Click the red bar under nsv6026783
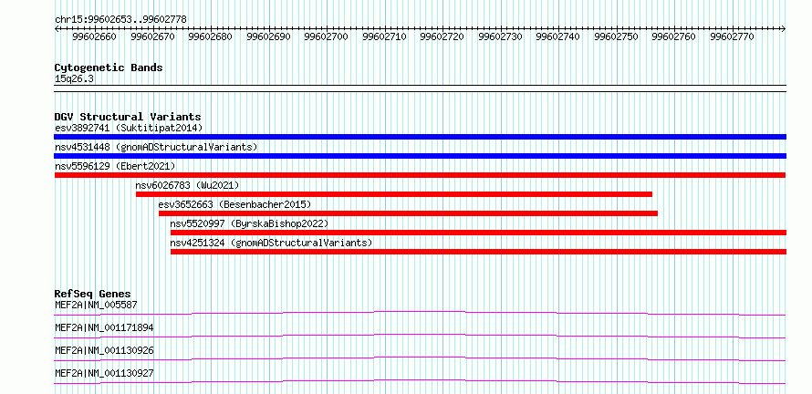812x394 pixels. tap(394, 194)
